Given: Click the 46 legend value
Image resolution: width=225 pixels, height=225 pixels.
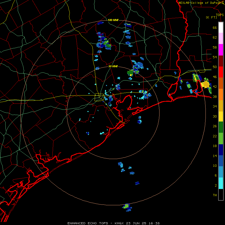Looking at the screenshot, I should [215, 77].
